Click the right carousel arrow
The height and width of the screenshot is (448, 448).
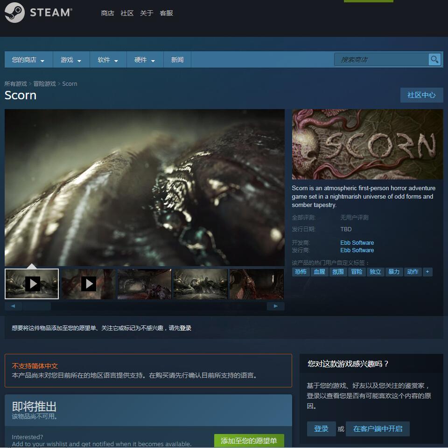point(275,306)
